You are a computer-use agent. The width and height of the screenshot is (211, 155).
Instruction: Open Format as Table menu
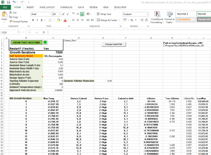pyautogui.click(x=170, y=17)
